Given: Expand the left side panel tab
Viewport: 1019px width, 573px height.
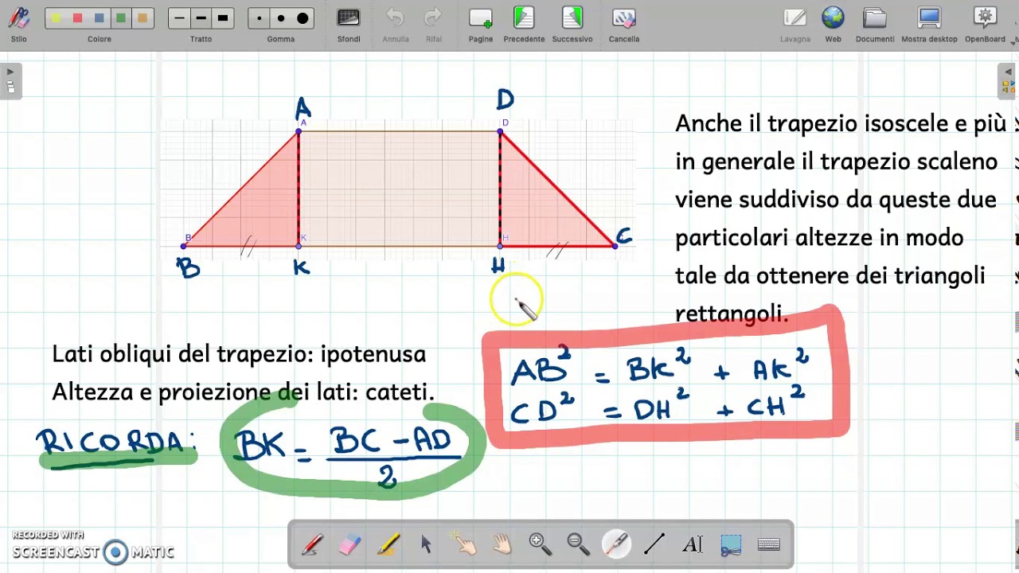Looking at the screenshot, I should tap(10, 80).
